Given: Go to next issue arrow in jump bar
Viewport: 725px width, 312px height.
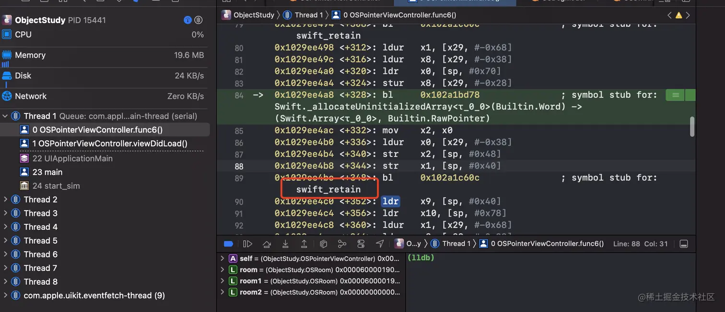Looking at the screenshot, I should pyautogui.click(x=688, y=15).
